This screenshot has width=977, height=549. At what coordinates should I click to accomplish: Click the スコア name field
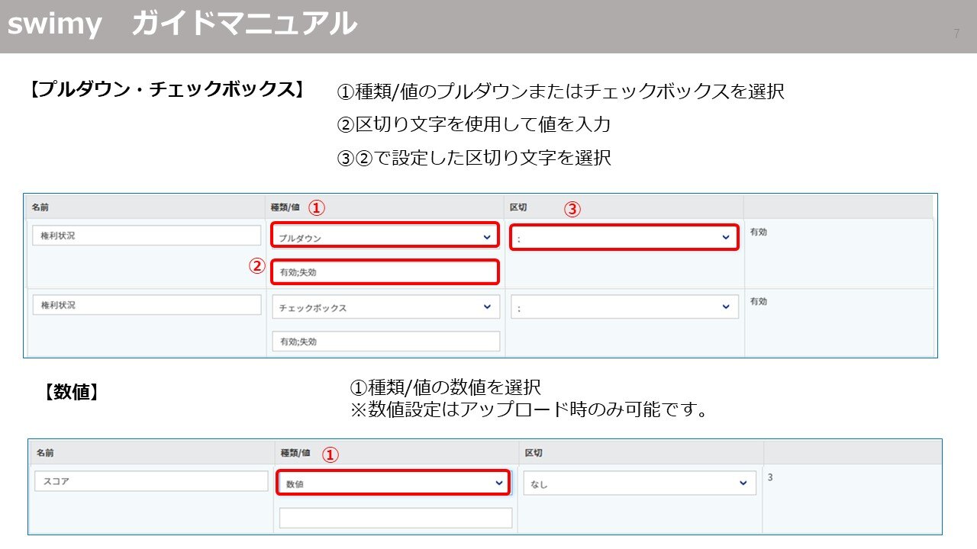coord(149,481)
